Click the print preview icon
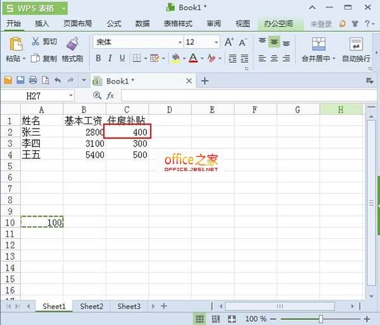The image size is (380, 325). 46,80
